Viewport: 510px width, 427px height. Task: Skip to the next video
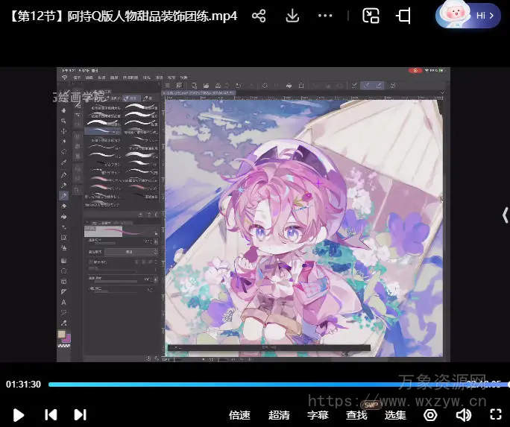pyautogui.click(x=80, y=414)
